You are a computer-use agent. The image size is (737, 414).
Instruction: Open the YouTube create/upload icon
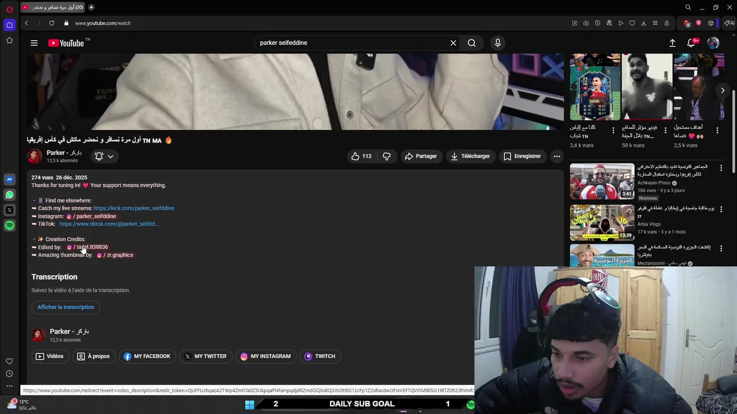point(673,43)
